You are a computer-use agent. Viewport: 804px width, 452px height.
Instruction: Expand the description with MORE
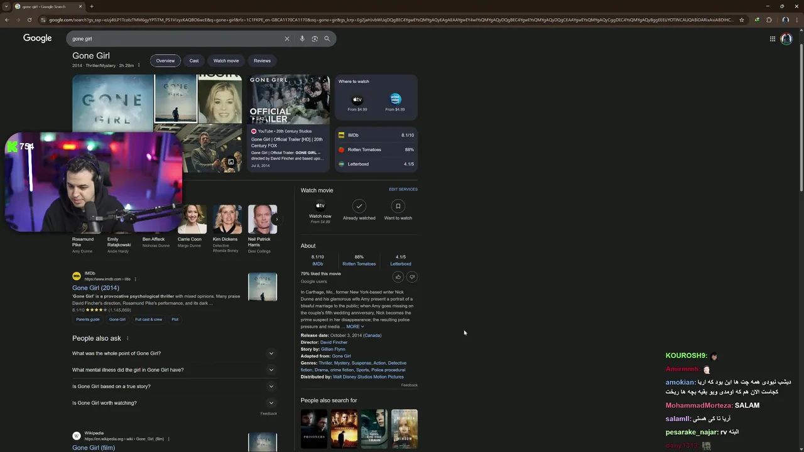pyautogui.click(x=355, y=326)
